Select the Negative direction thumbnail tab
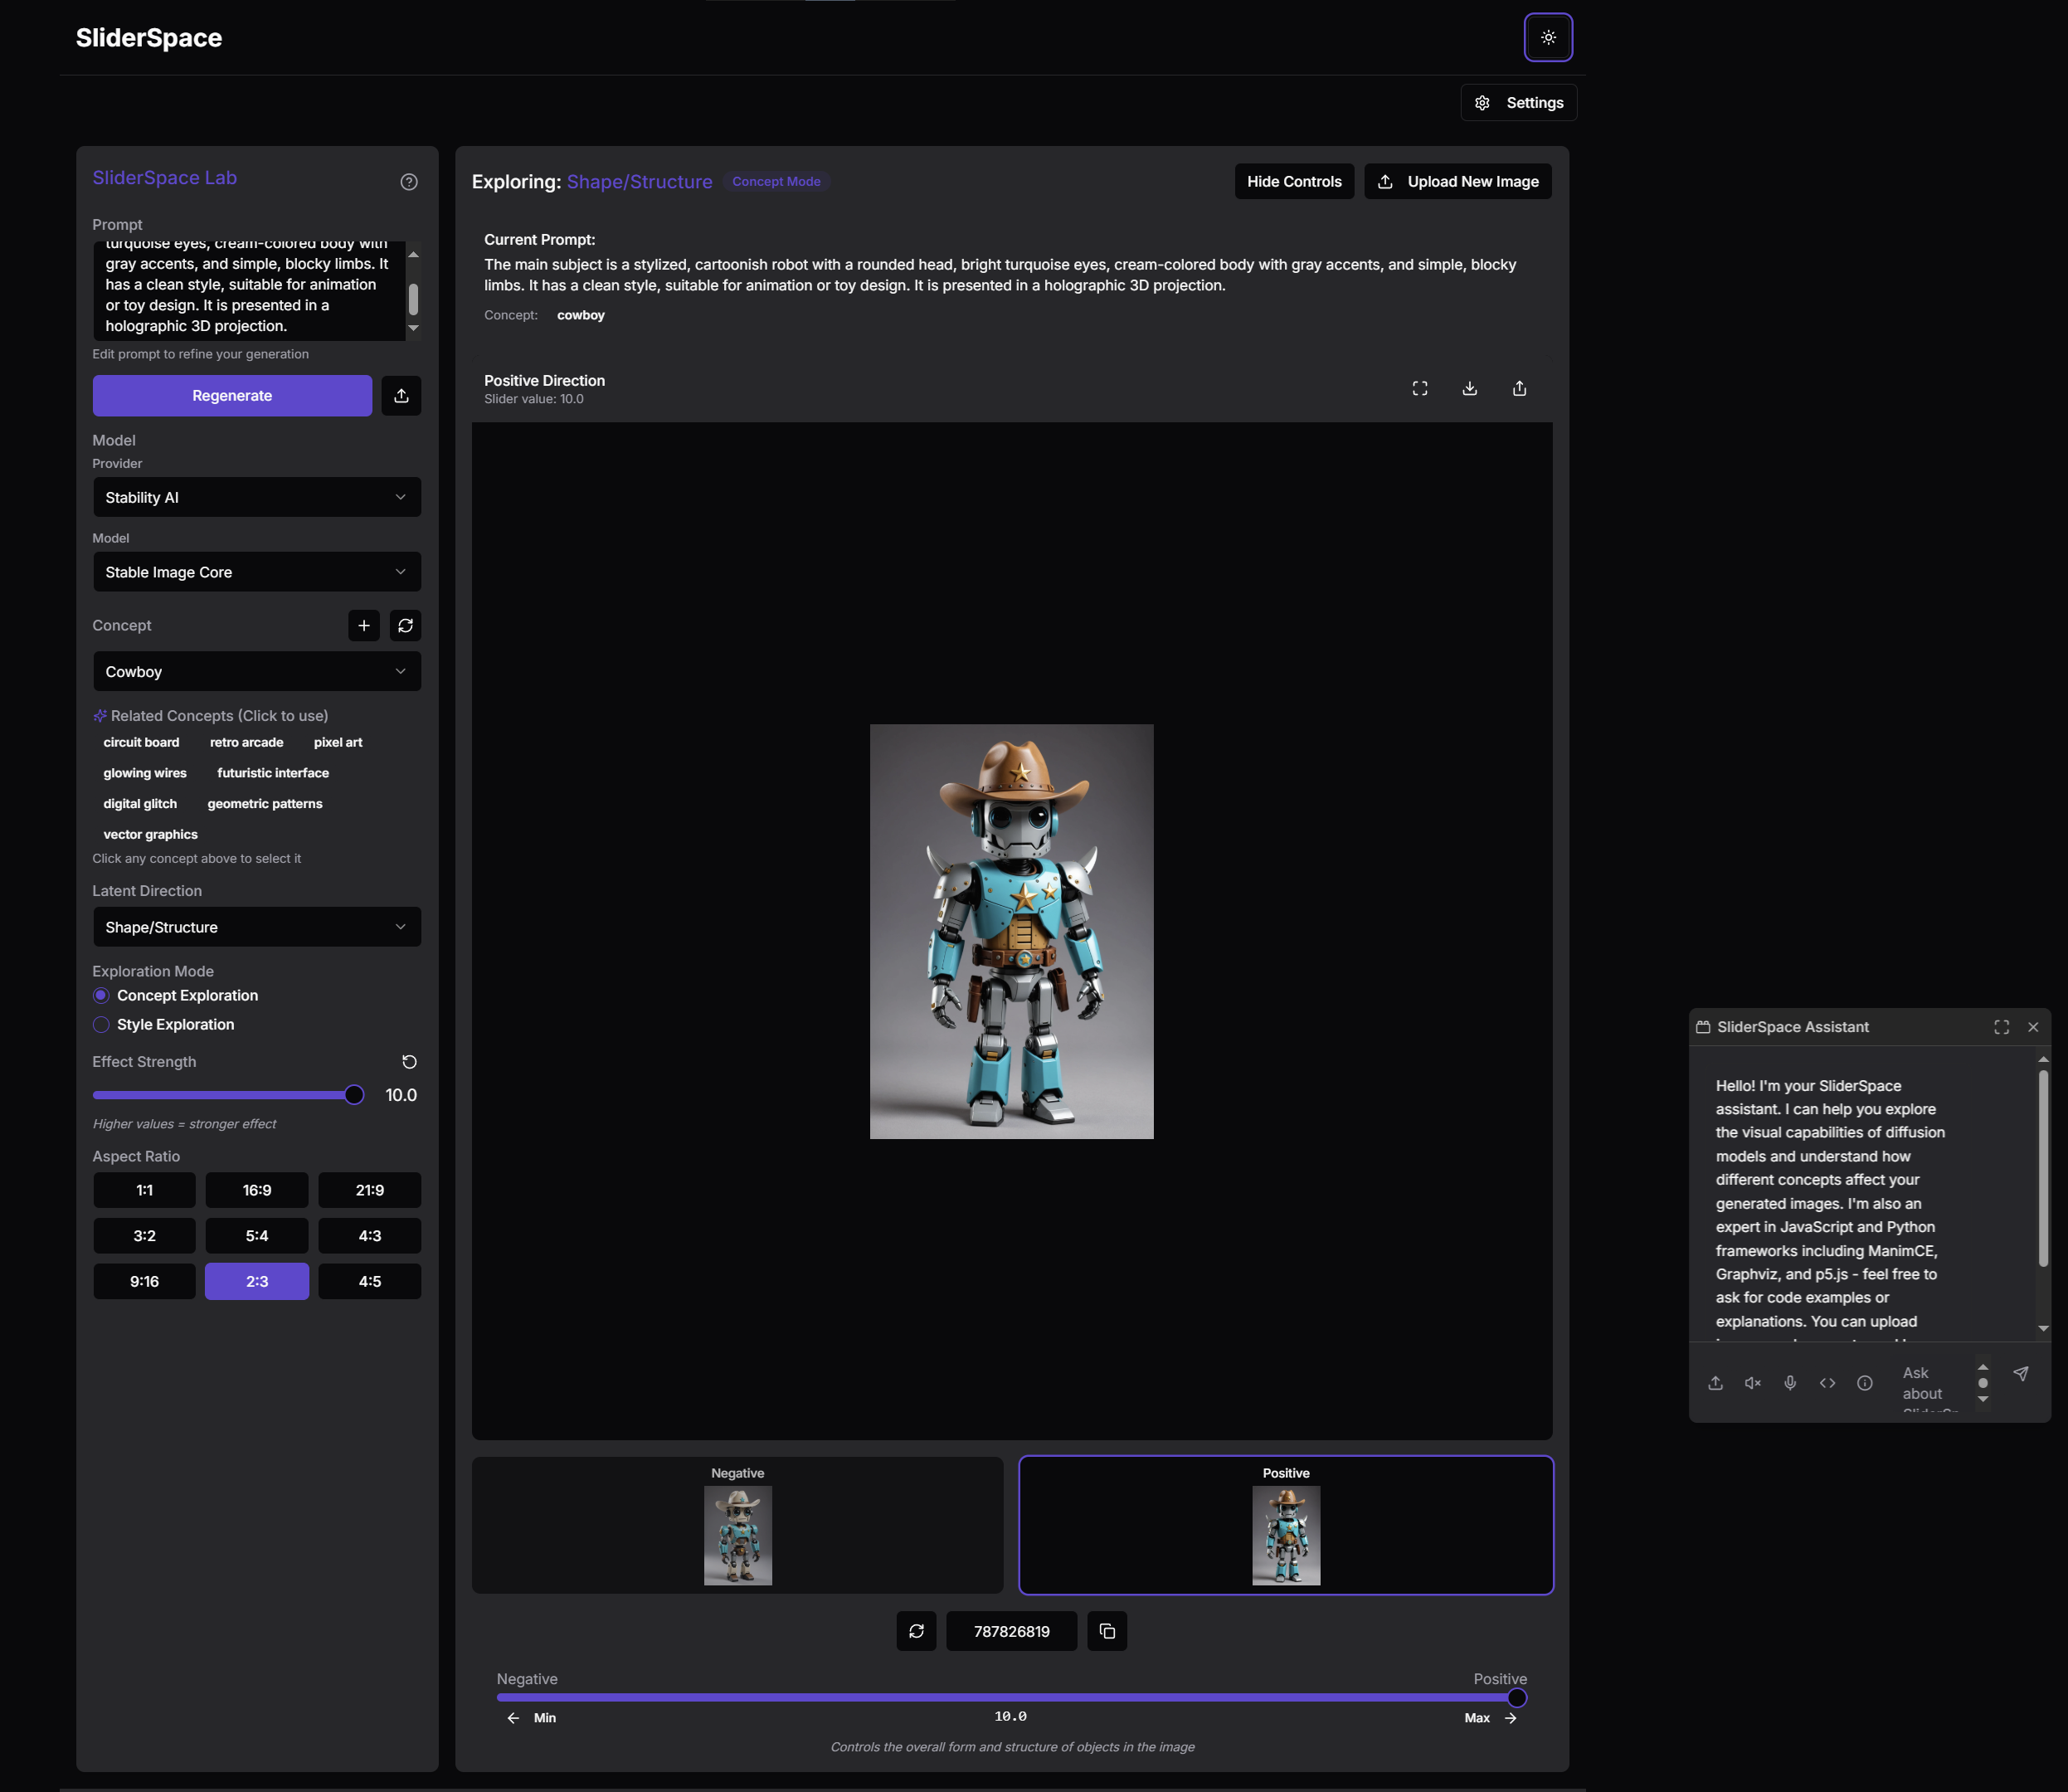Viewport: 2068px width, 1792px height. coord(737,1525)
